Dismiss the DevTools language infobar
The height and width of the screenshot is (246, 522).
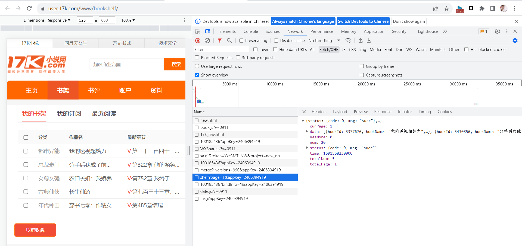click(x=516, y=21)
